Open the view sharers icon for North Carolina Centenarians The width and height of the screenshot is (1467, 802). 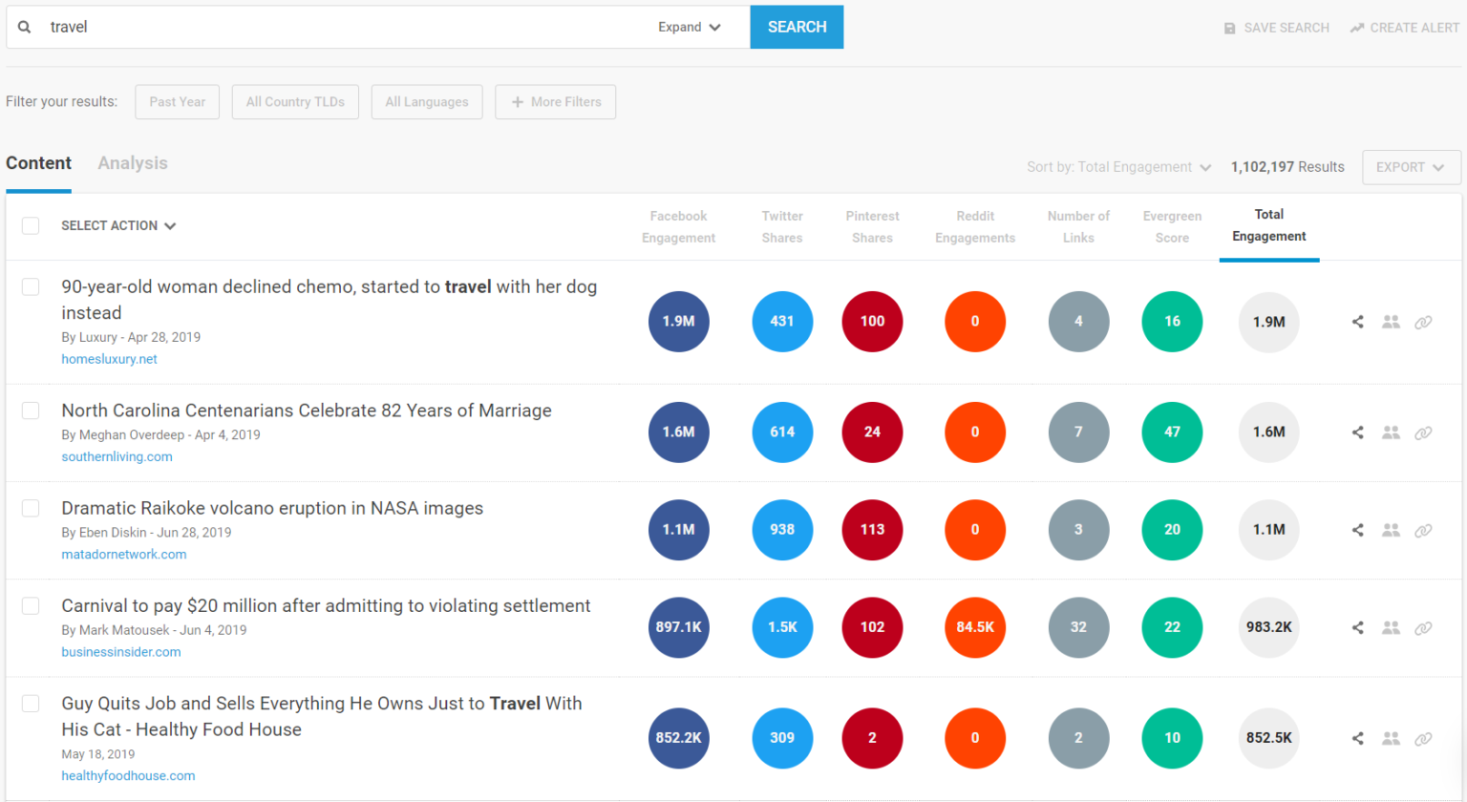click(1391, 433)
